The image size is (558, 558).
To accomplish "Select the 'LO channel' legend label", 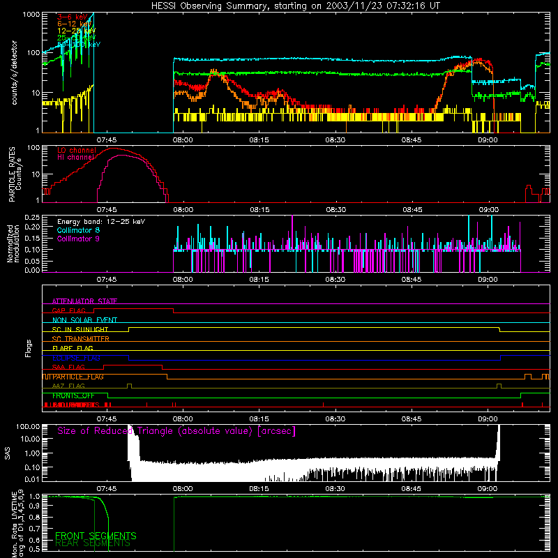I will coord(77,150).
